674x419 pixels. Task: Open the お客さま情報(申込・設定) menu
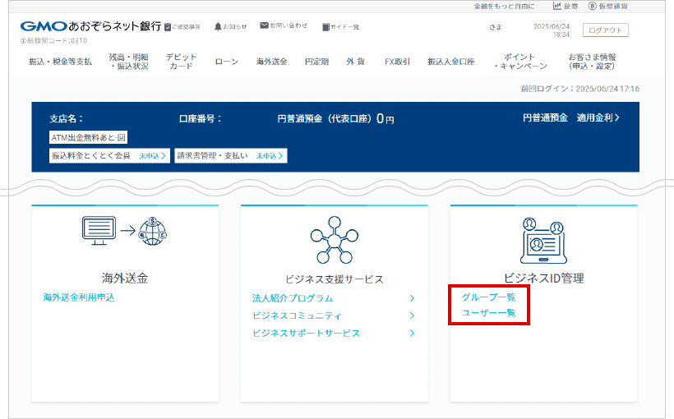[x=592, y=62]
